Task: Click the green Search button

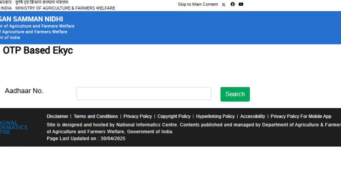Action: pyautogui.click(x=235, y=94)
